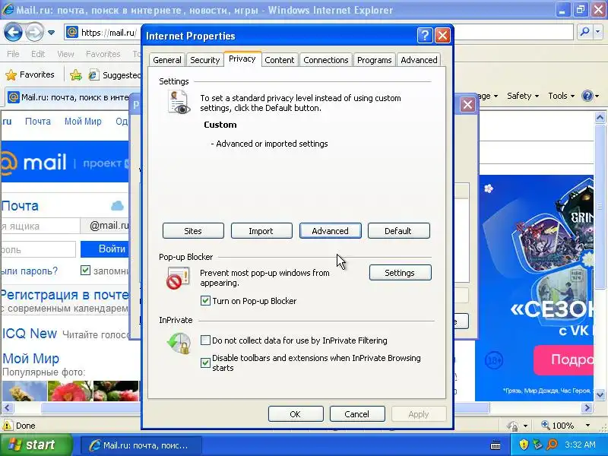608x456 pixels.
Task: Click the Pop-up Blocker prohibited icon
Action: coord(178,277)
